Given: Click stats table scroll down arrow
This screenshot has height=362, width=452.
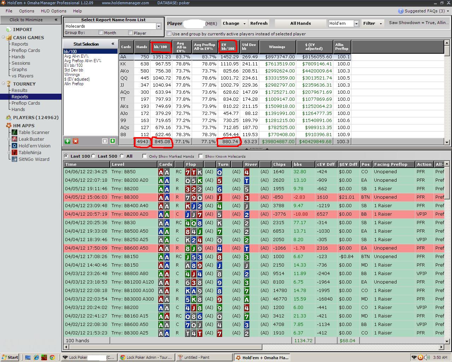Looking at the screenshot, I should 447,142.
